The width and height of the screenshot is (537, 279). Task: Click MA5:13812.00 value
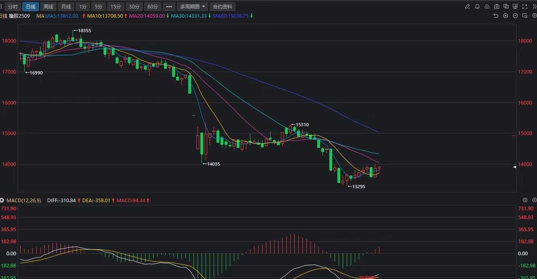click(x=61, y=16)
